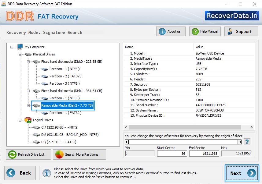Screen dimensions: 262x184
Task: Select Fixed hard disk media Disk0
Action: (72, 62)
